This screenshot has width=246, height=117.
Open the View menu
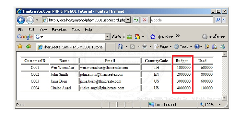(x=43, y=30)
